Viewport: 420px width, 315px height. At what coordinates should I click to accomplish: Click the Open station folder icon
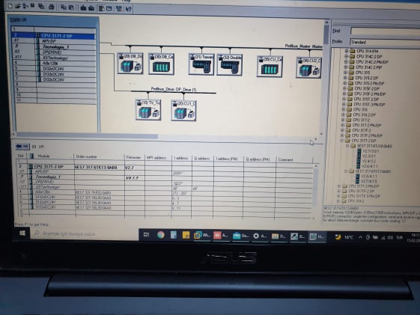18,6
